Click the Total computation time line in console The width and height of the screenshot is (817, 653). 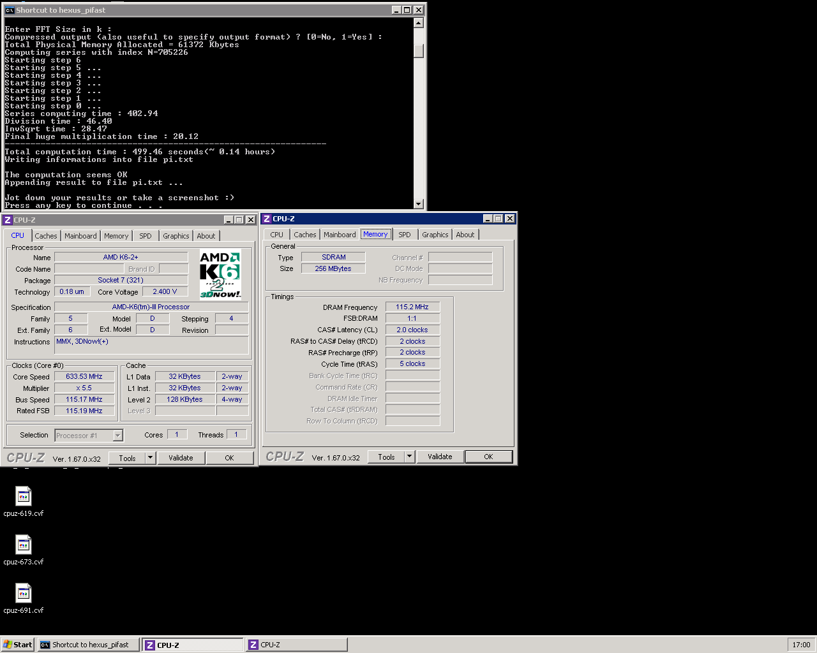(140, 152)
